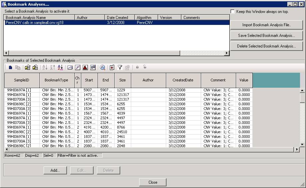This screenshot has width=306, height=188.
Task: Sort descending Z-A icon in toolbar
Action: (x=53, y=67)
